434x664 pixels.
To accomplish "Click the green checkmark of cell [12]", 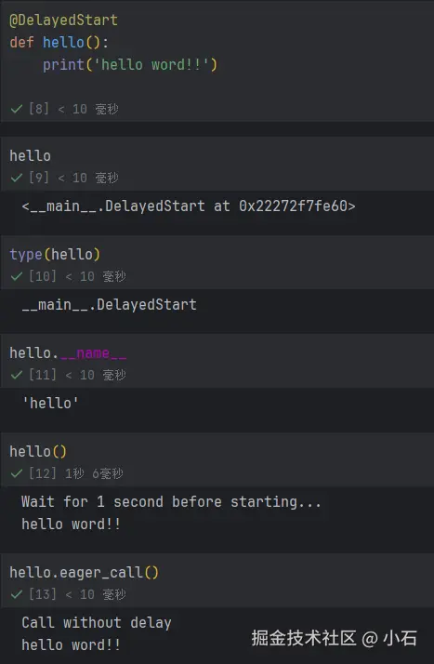I will tap(17, 473).
